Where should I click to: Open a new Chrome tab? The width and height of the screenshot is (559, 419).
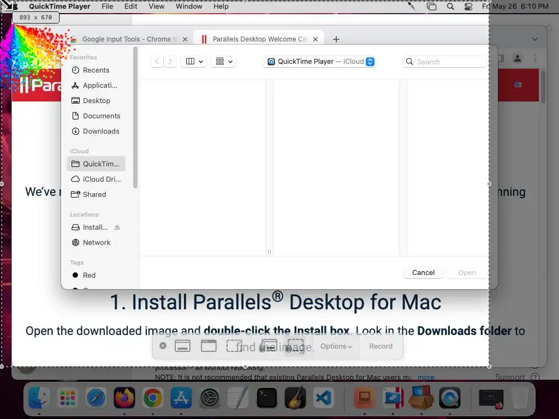pyautogui.click(x=336, y=39)
